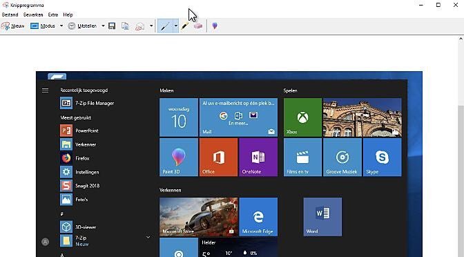Click the hamburger menu in Start menu
Viewport: 464px width, 257px height.
pos(45,91)
